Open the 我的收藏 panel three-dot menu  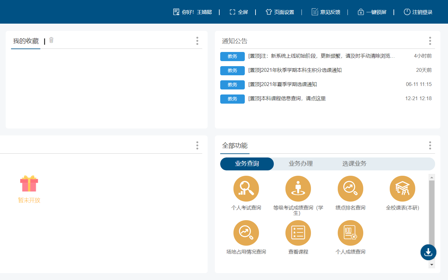[197, 41]
